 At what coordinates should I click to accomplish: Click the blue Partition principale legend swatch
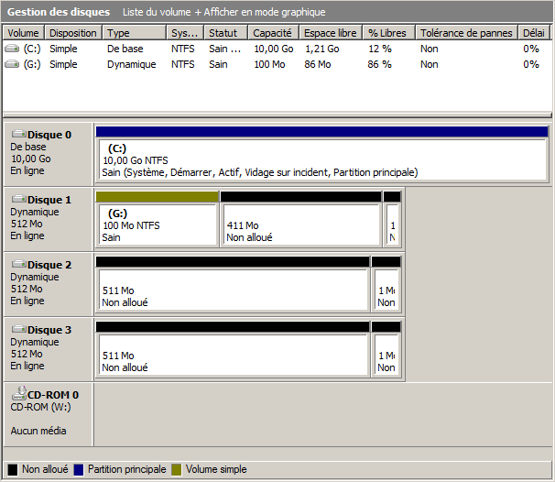(x=79, y=469)
